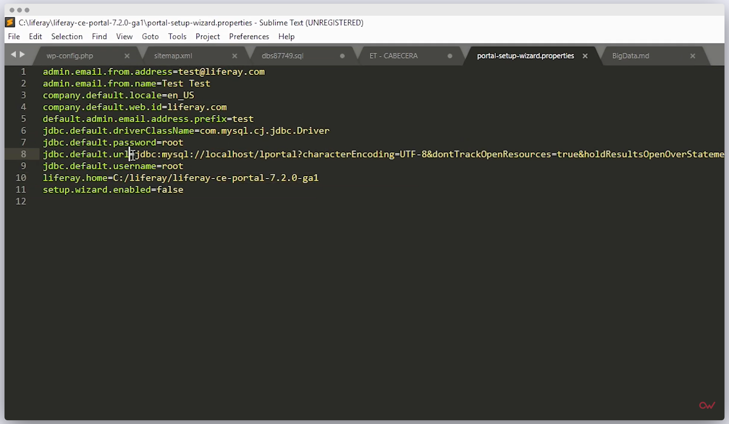This screenshot has width=729, height=424.
Task: Click the next tab arrow
Action: click(22, 55)
